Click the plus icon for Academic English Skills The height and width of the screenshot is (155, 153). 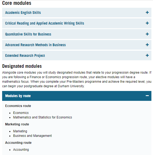pos(147,13)
